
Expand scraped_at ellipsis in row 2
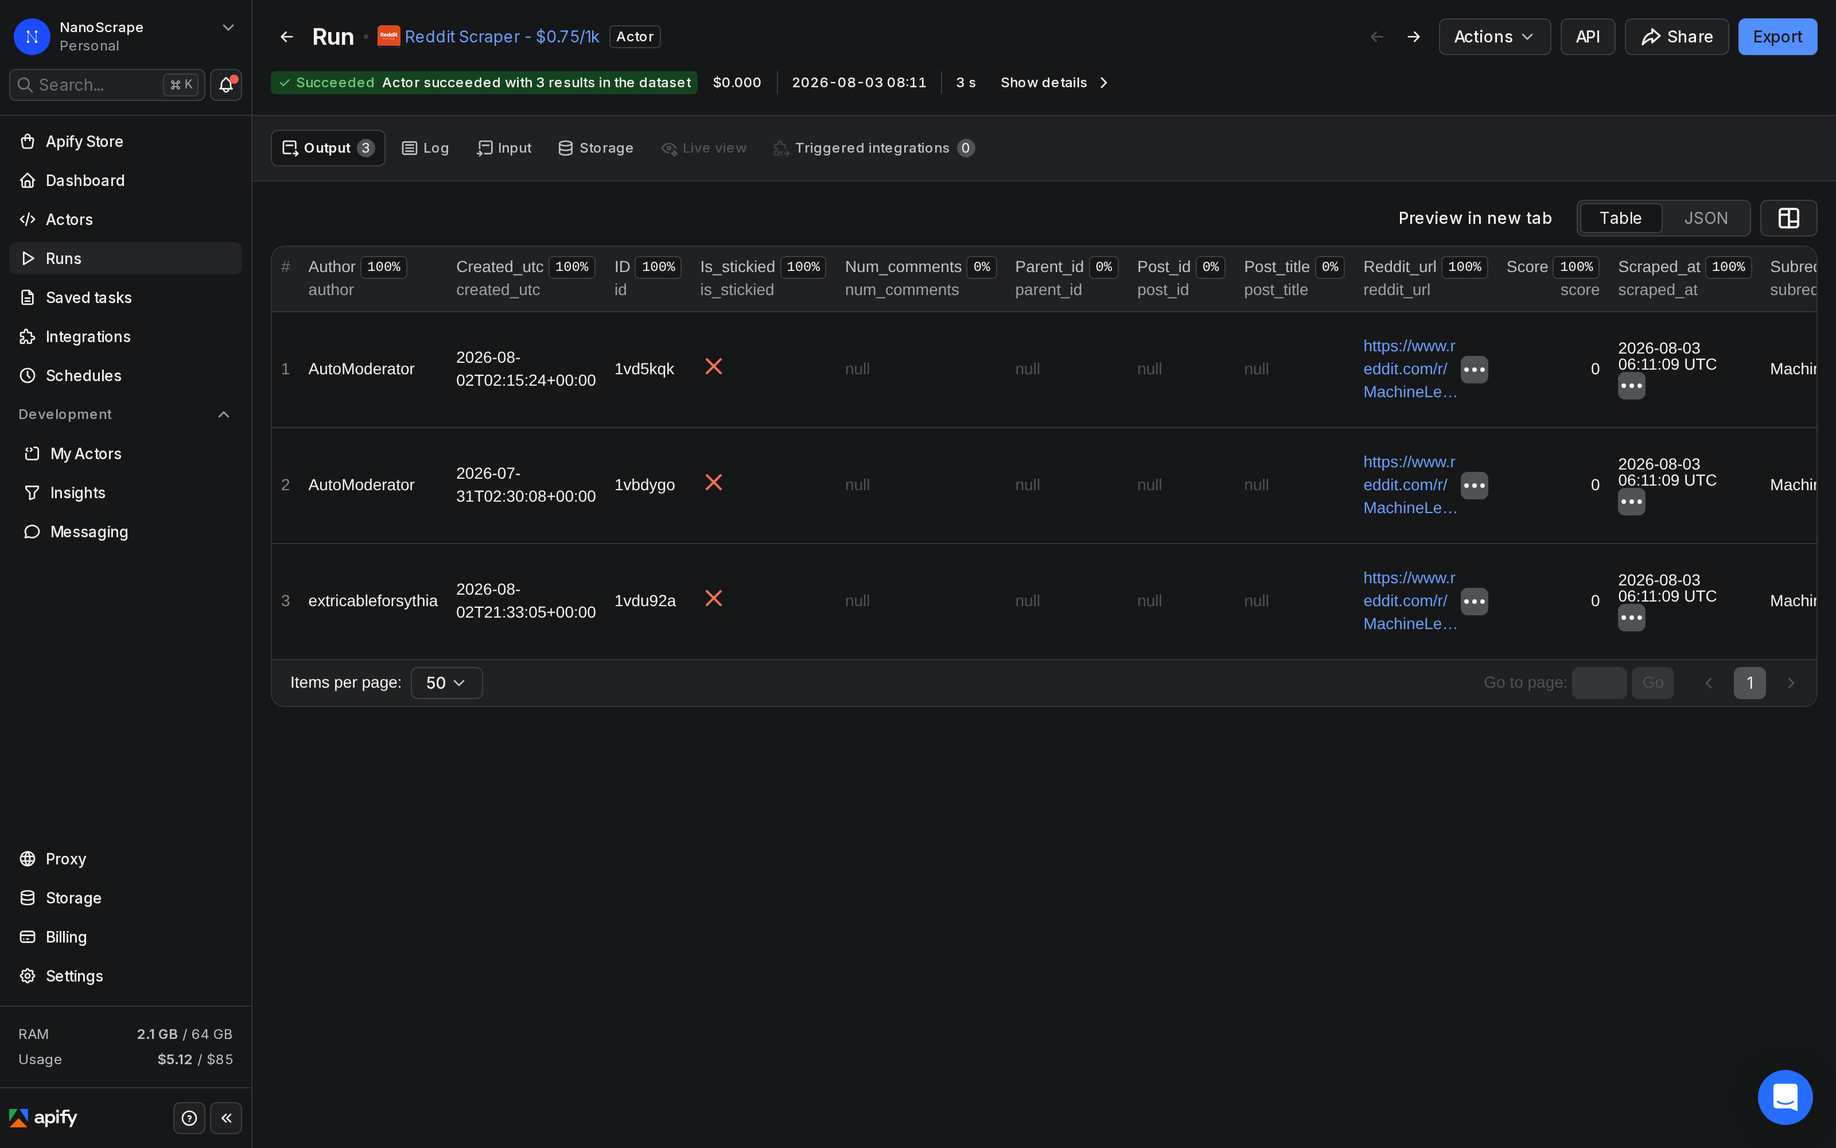click(1631, 502)
